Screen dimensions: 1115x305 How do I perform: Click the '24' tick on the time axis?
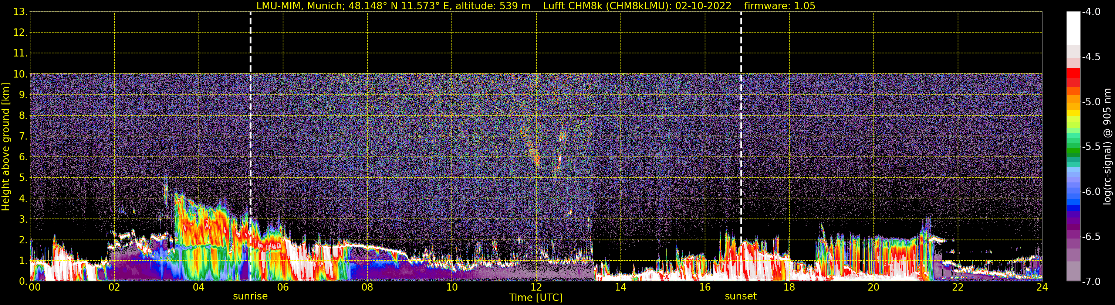click(x=1042, y=287)
